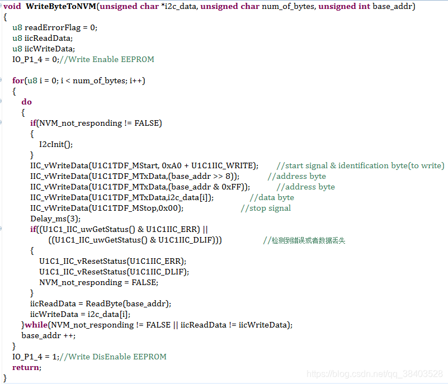Collapse the if NVM_not_responding fold marker

click(x=1, y=122)
